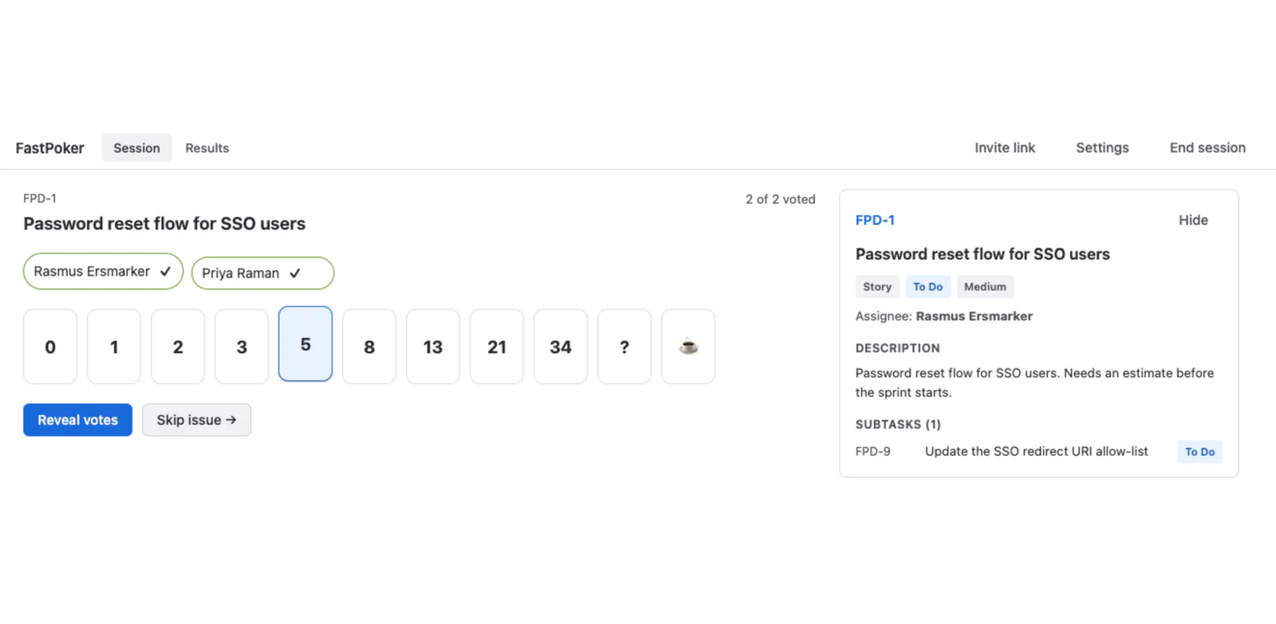Hide the issue details panel
1276x624 pixels.
point(1193,220)
